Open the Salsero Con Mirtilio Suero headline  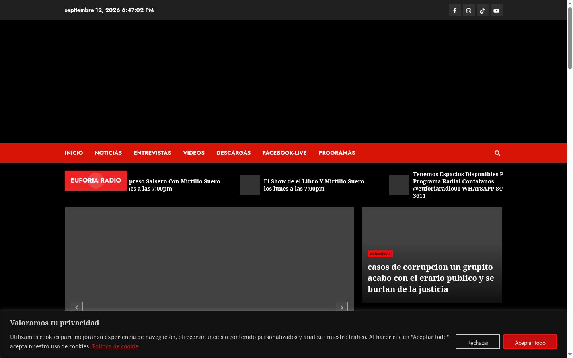coord(174,185)
